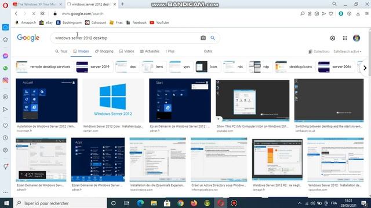Select the Tous search tab
This screenshot has height=208, width=371.
pos(61,51)
